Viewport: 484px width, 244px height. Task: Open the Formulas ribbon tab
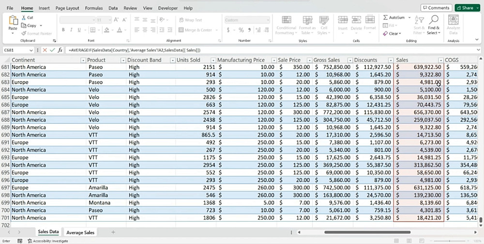coord(93,8)
